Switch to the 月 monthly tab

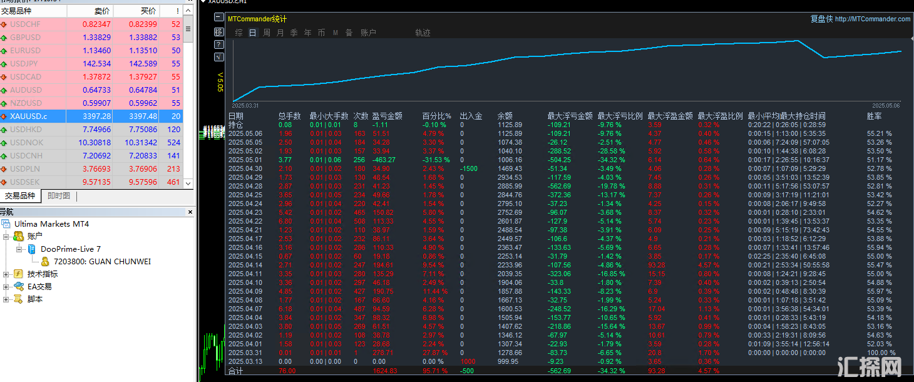pos(280,33)
